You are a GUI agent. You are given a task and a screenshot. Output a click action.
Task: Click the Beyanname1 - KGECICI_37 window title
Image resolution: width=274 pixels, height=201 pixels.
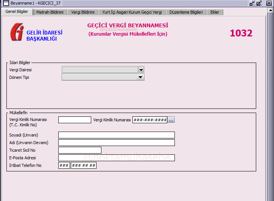[x=36, y=3]
